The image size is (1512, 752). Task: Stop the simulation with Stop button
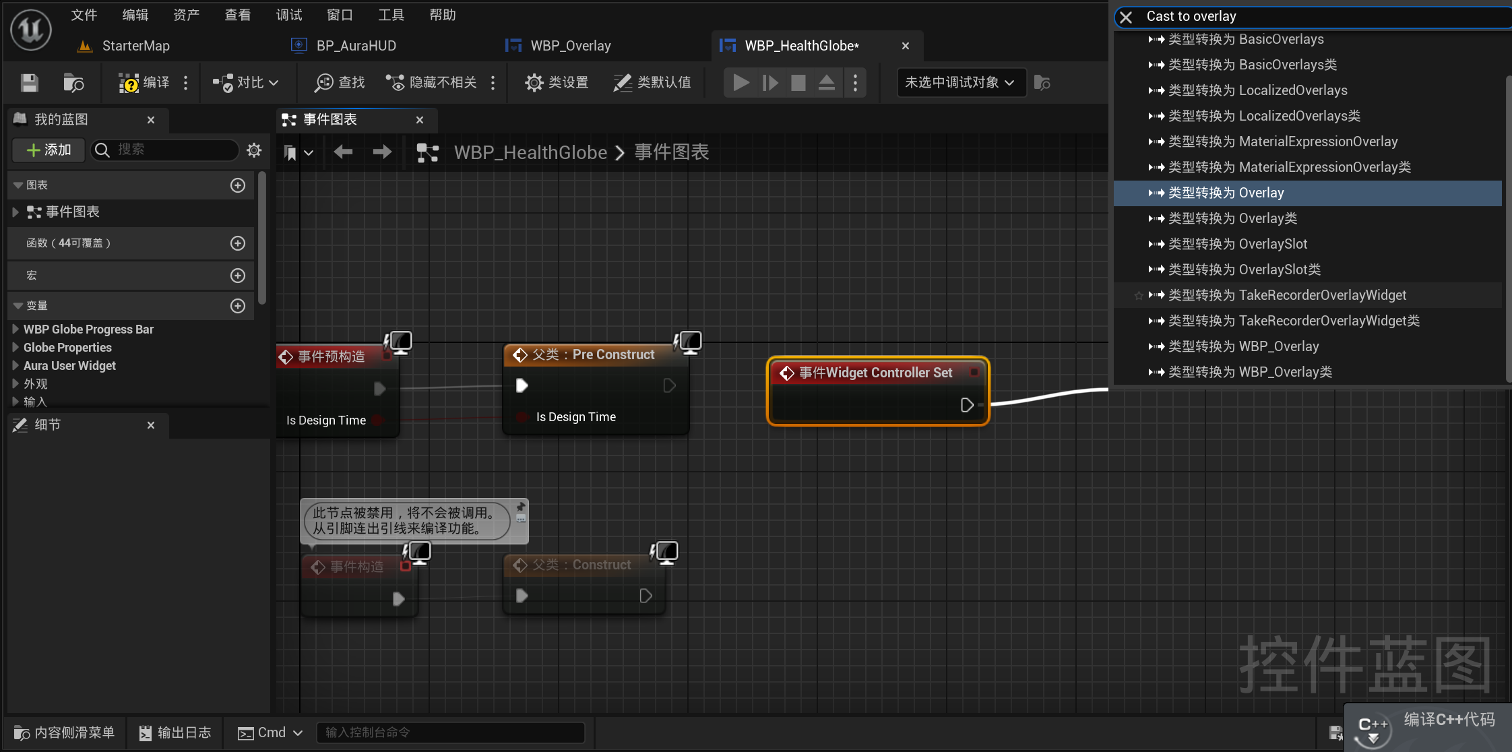pos(798,83)
